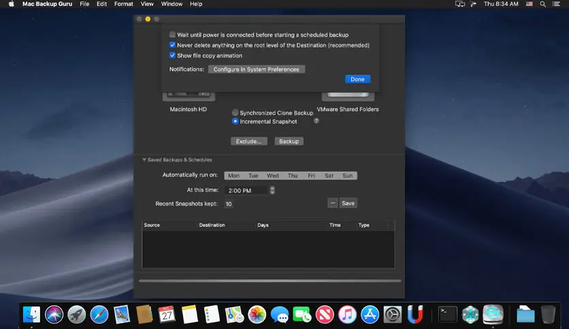Click the incremental snapshot help question mark
This screenshot has width=569, height=329.
(x=316, y=121)
